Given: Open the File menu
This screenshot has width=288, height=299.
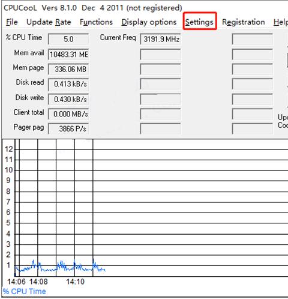Looking at the screenshot, I should pyautogui.click(x=12, y=22).
